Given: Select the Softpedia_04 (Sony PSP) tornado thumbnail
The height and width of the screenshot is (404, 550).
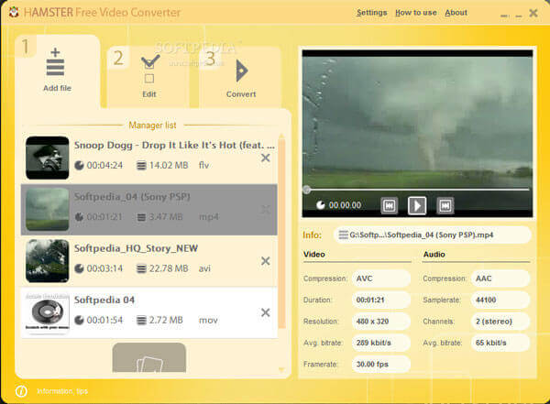Looking at the screenshot, I should (48, 210).
